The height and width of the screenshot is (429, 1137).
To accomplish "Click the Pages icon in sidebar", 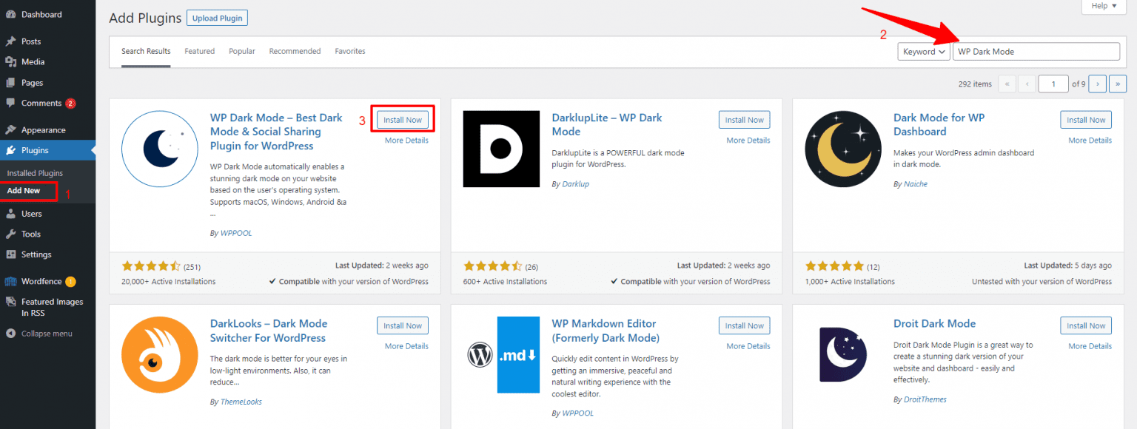I will pos(10,83).
